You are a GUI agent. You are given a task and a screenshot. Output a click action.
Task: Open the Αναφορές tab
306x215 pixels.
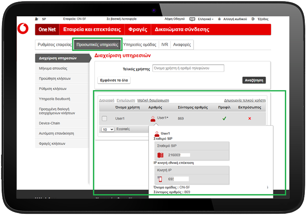182,45
